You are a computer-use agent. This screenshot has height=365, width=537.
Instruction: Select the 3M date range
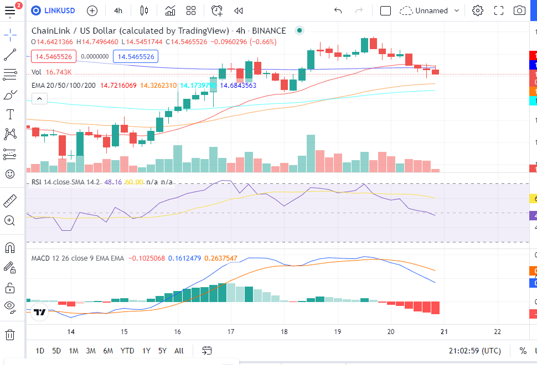coord(91,351)
